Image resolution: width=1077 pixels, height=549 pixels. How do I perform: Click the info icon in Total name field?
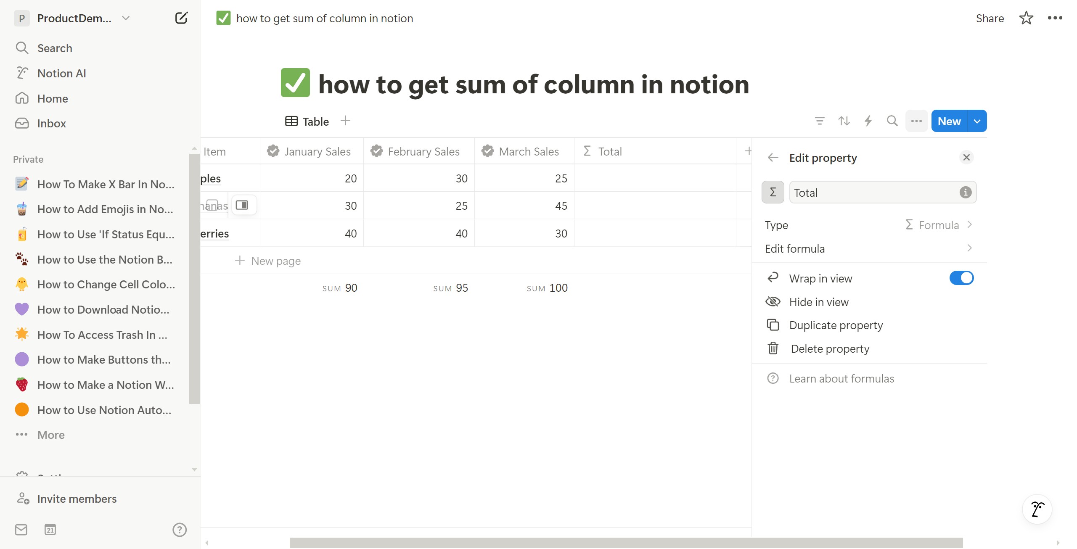965,193
